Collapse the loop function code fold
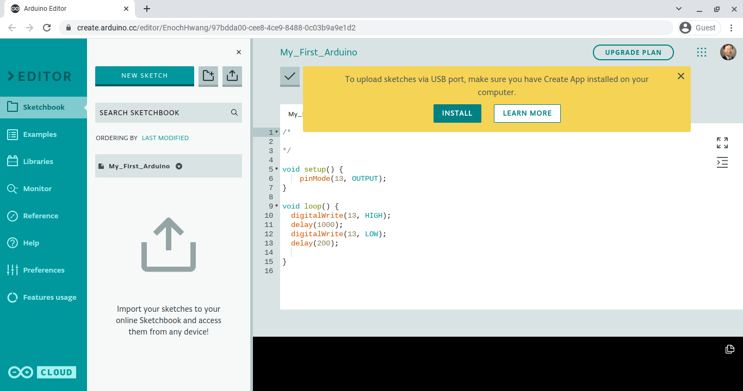 point(277,206)
